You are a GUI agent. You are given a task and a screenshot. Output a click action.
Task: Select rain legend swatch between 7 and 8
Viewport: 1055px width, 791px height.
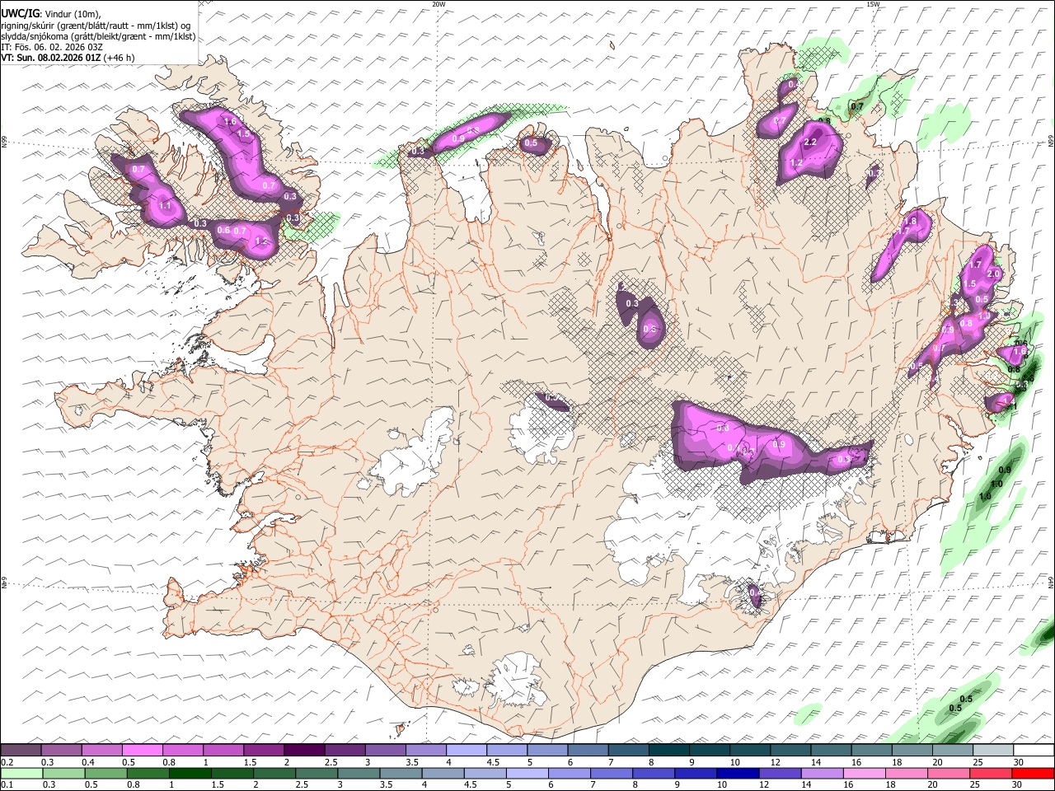tap(612, 773)
